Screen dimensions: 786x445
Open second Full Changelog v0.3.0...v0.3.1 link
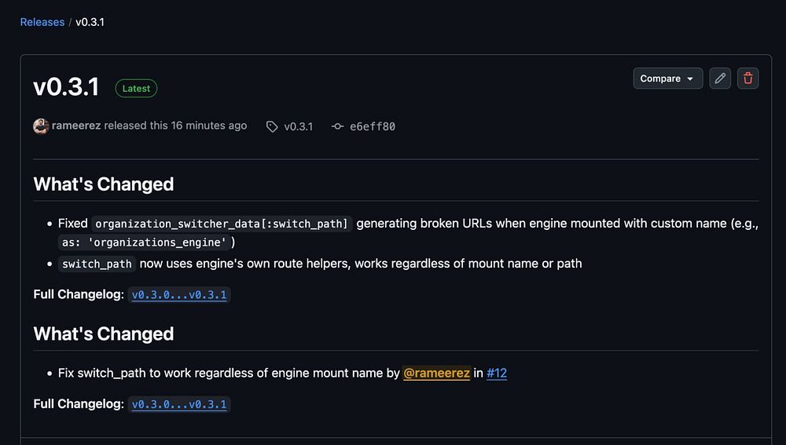tap(179, 405)
